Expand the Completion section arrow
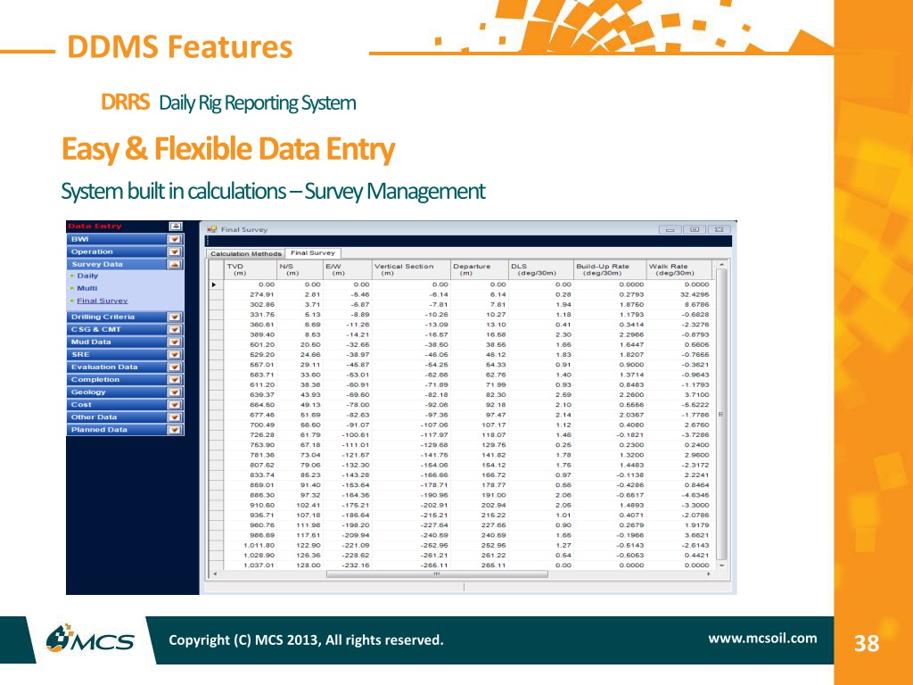The image size is (913, 685). [x=174, y=380]
